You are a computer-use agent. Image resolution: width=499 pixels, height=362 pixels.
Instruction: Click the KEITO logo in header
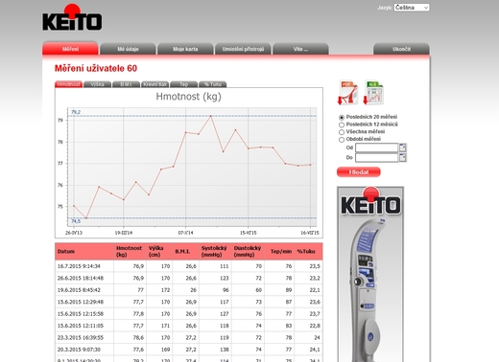[72, 17]
